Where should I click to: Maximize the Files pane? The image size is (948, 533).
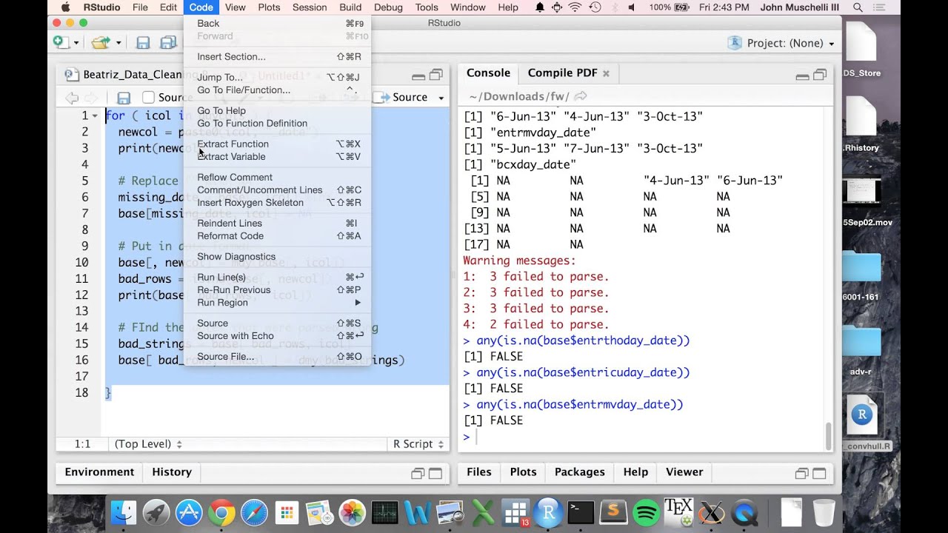click(x=819, y=474)
